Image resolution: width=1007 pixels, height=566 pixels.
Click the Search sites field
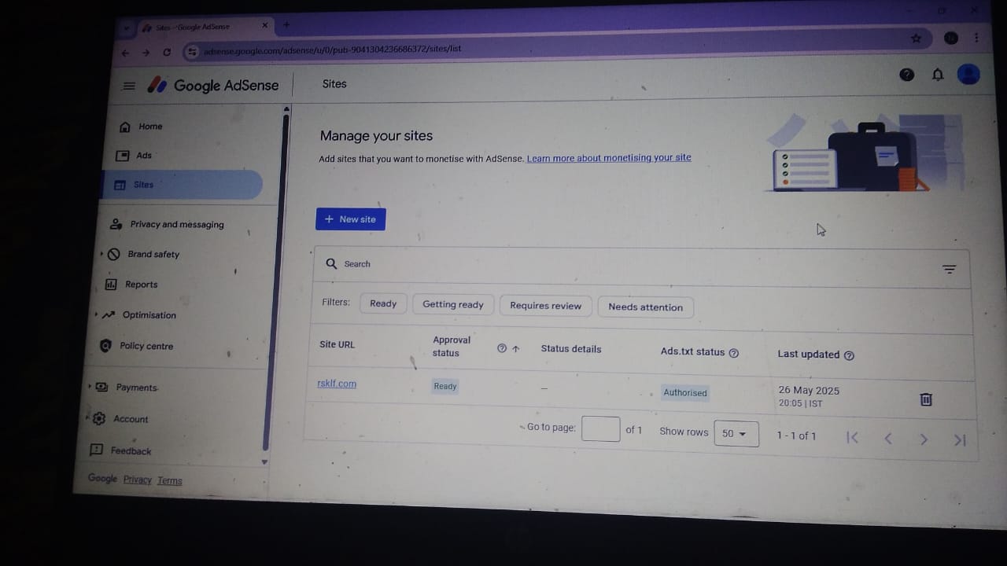click(x=629, y=266)
